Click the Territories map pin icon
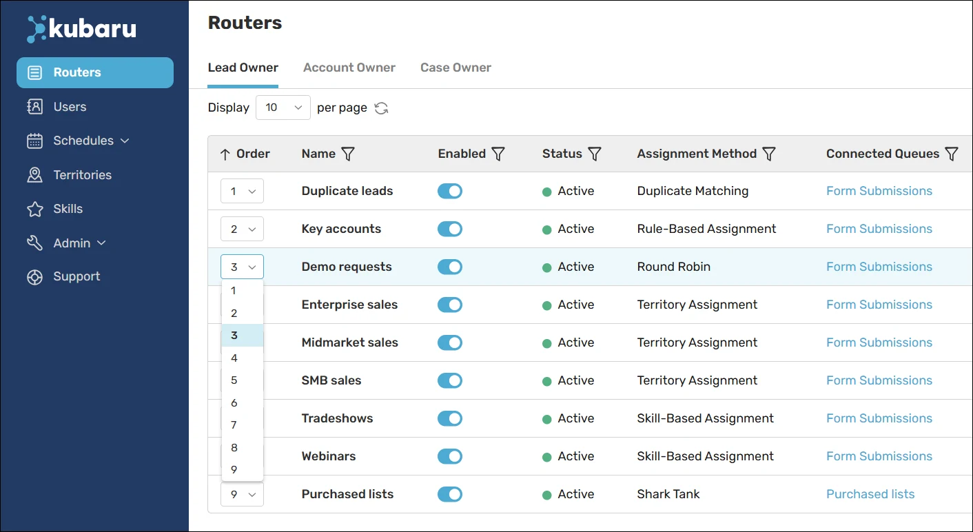Screen dimensions: 973x532 34,175
